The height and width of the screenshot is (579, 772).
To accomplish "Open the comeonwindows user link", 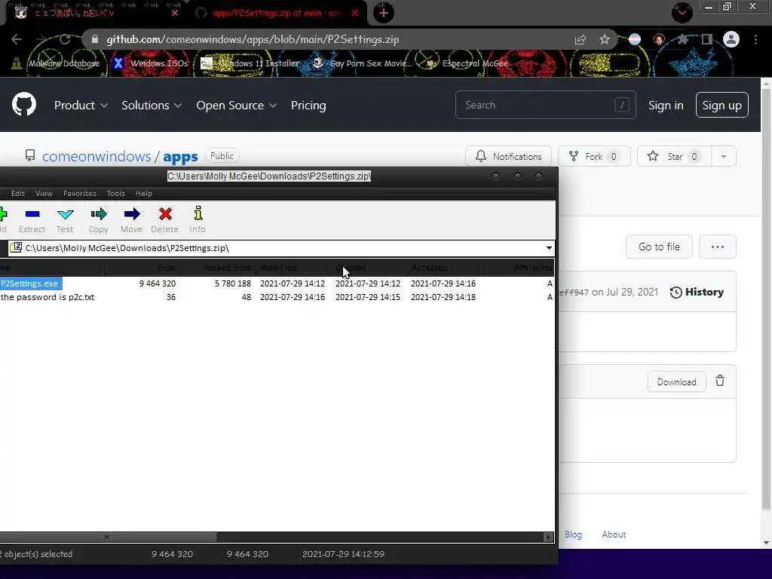I will [96, 156].
